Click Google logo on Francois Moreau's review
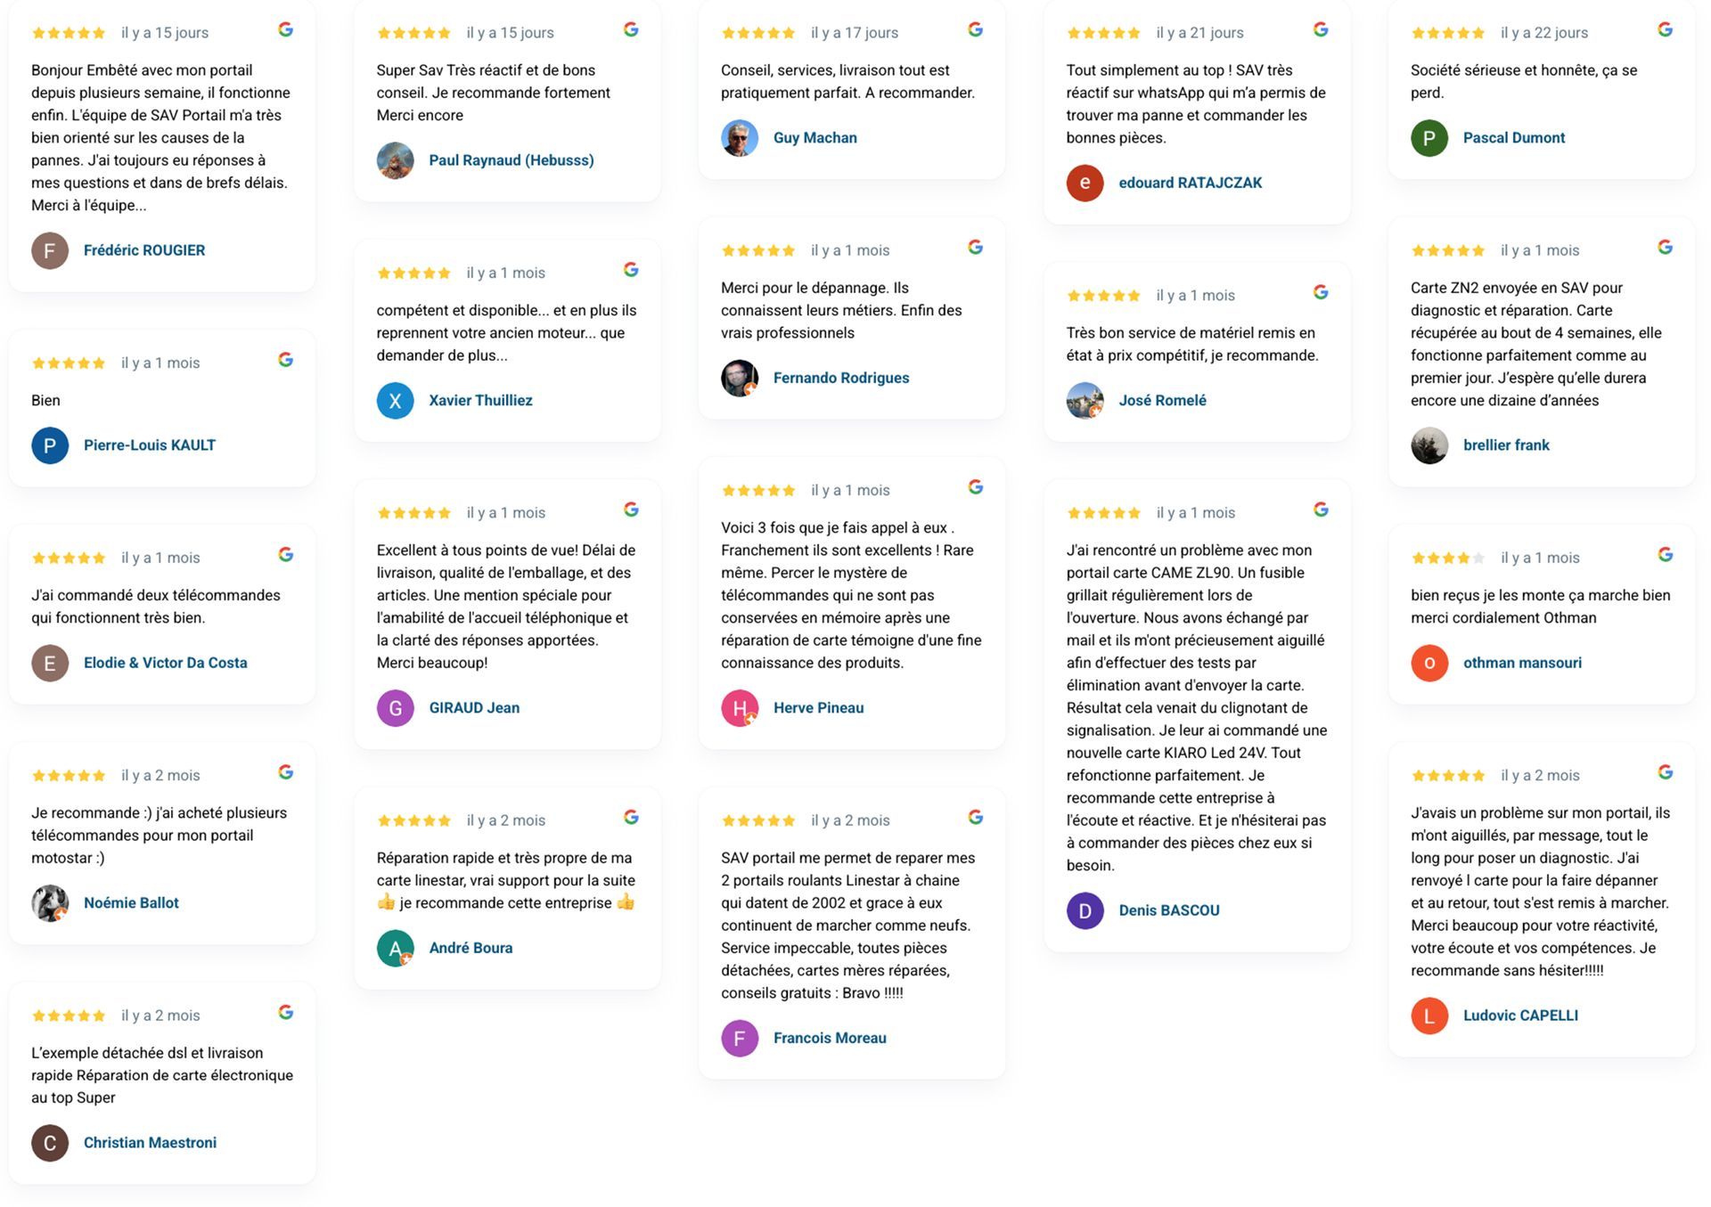The image size is (1711, 1207). 976,817
